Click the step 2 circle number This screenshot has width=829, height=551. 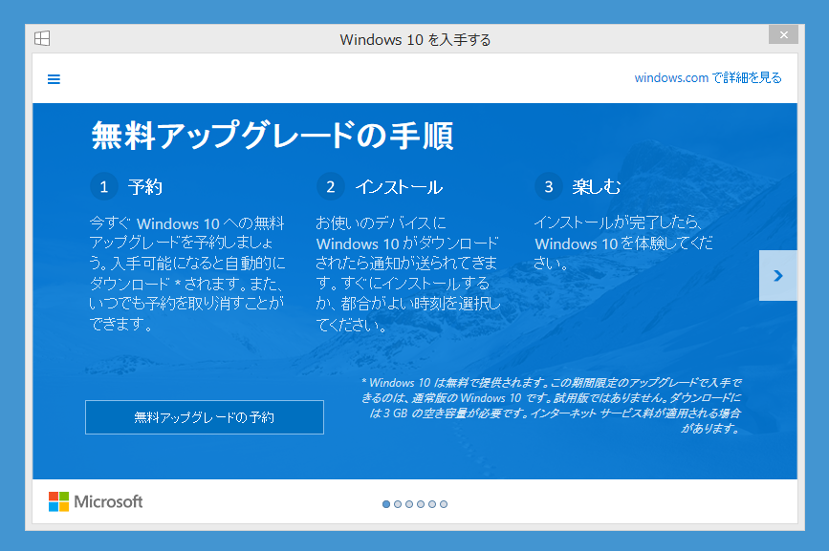pyautogui.click(x=331, y=186)
